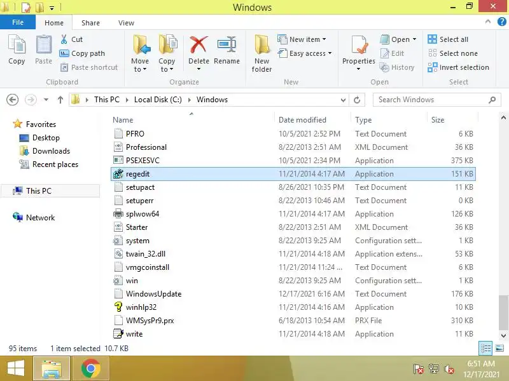Create a New folder

[261, 54]
